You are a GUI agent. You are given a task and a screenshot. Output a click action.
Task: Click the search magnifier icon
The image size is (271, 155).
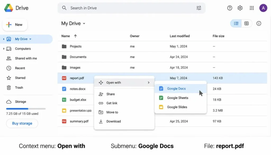point(64,8)
